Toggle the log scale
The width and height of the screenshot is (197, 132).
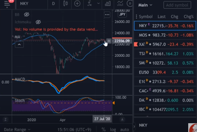(x=113, y=130)
